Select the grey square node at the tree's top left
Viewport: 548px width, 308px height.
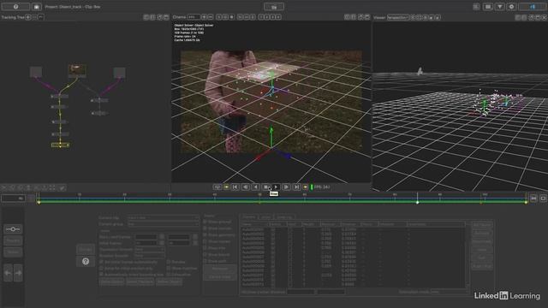(36, 72)
